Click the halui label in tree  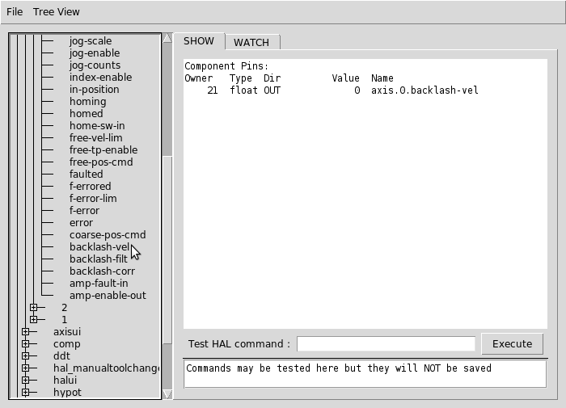[65, 381]
